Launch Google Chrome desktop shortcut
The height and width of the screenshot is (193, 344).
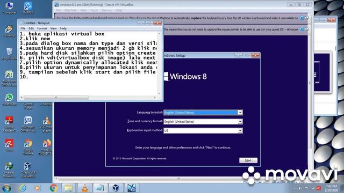(x=28, y=147)
